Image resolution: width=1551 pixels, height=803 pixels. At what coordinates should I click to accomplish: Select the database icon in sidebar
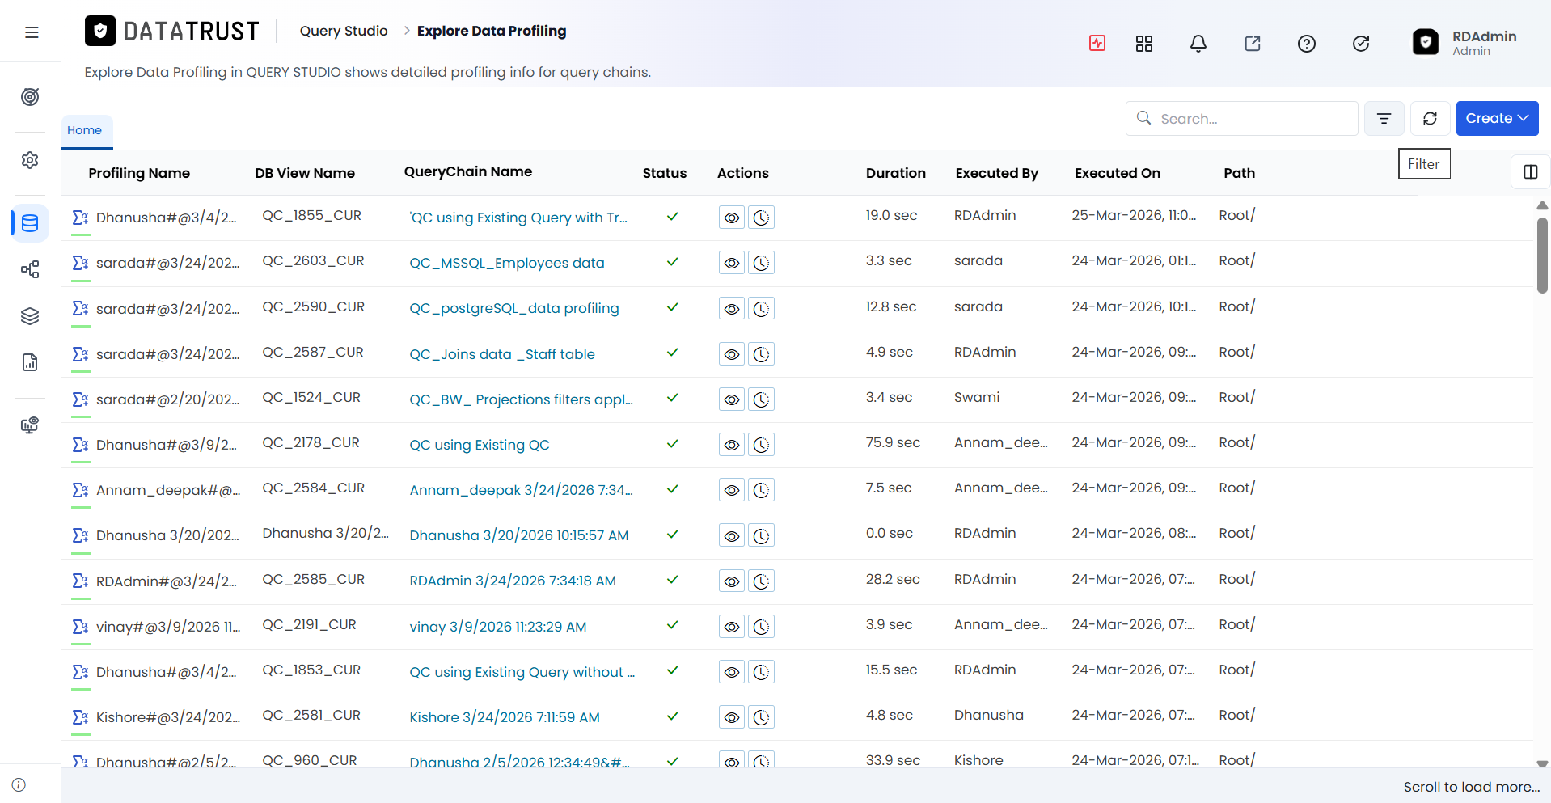click(x=30, y=223)
